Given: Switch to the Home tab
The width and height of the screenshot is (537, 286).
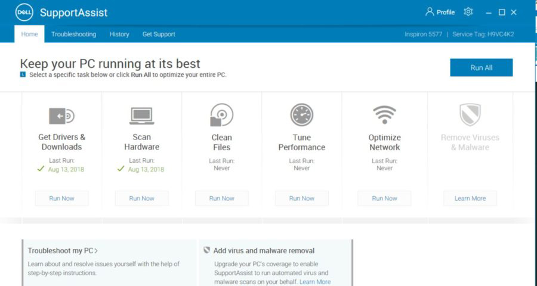Looking at the screenshot, I should pos(29,34).
